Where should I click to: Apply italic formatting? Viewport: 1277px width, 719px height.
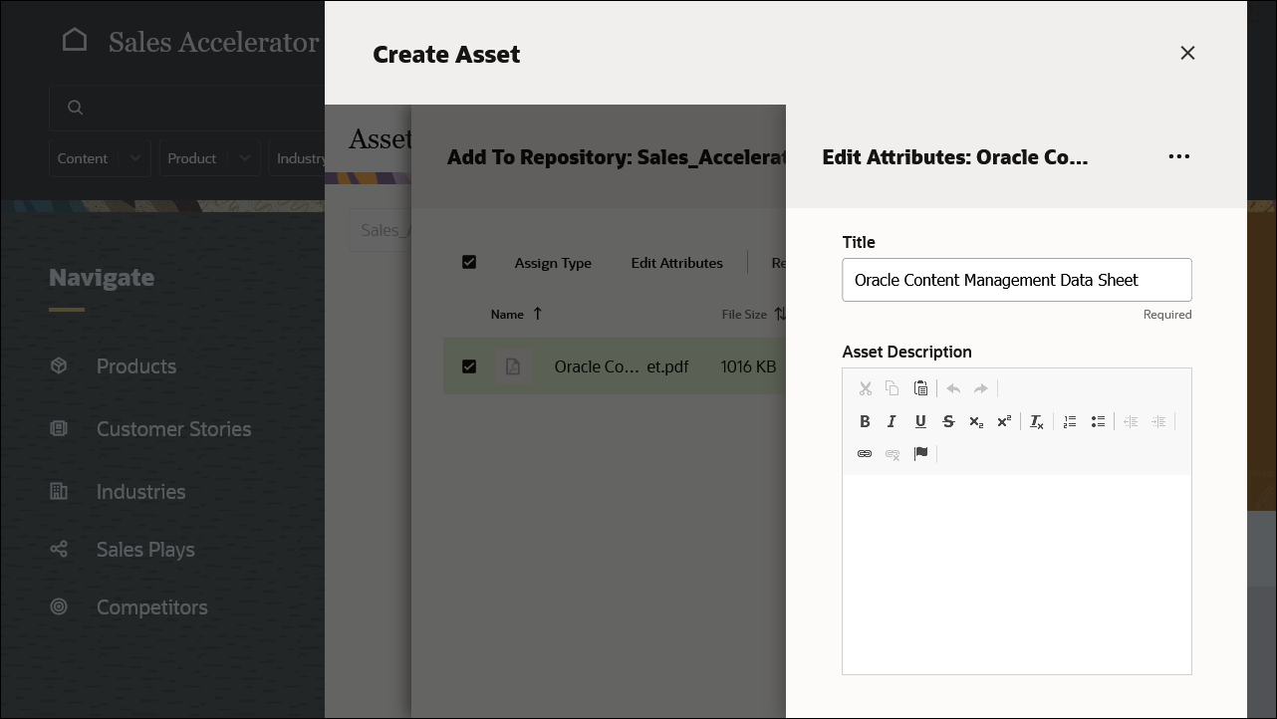click(893, 420)
